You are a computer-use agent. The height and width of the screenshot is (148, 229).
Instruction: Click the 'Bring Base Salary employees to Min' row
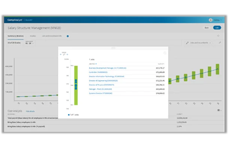(114, 122)
